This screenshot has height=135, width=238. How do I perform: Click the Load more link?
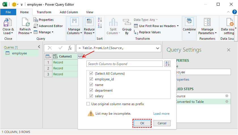(x=161, y=114)
